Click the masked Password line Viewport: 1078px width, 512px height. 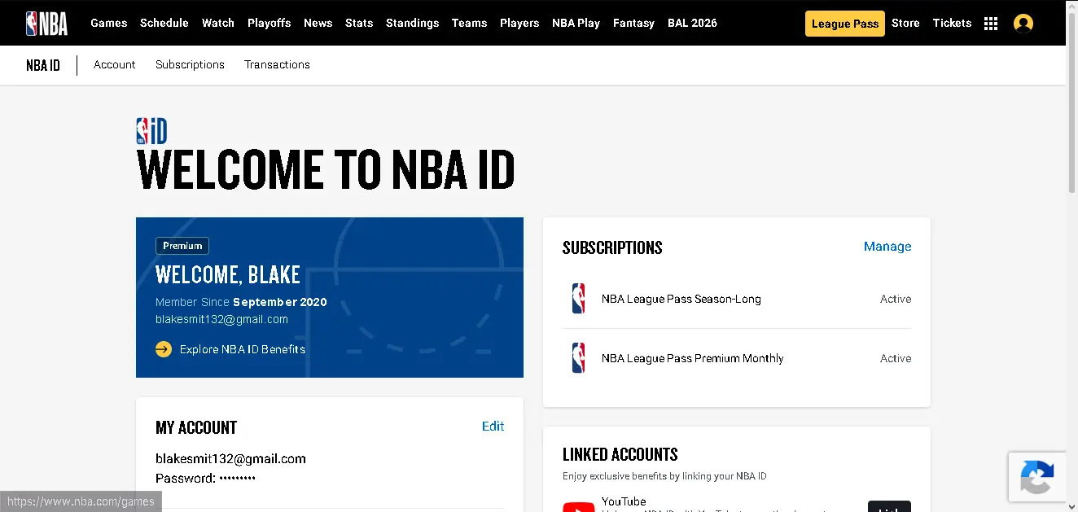[x=206, y=479]
